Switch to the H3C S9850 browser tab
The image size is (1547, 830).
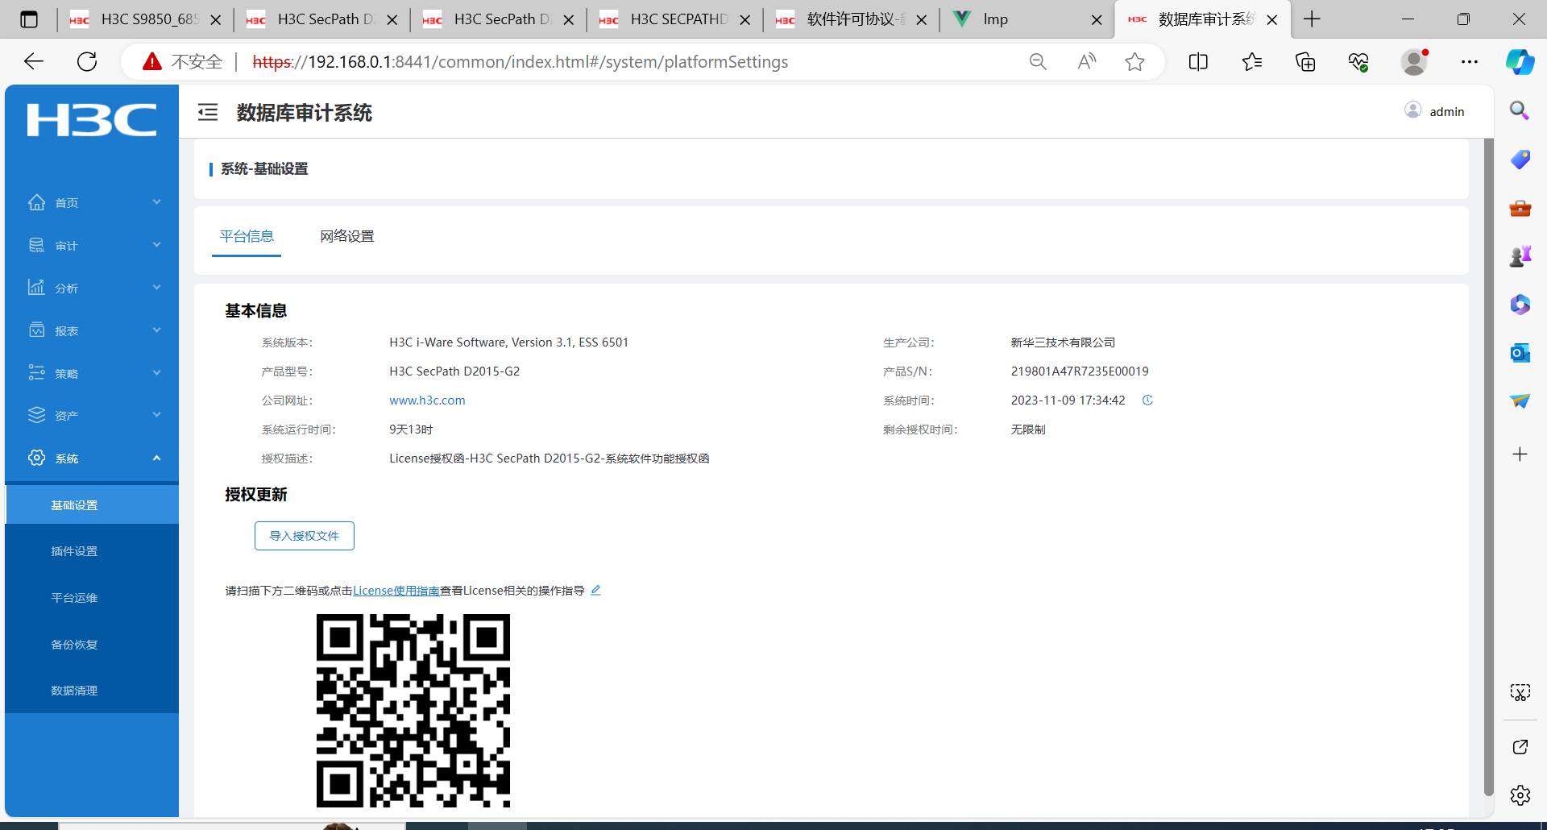point(145,19)
